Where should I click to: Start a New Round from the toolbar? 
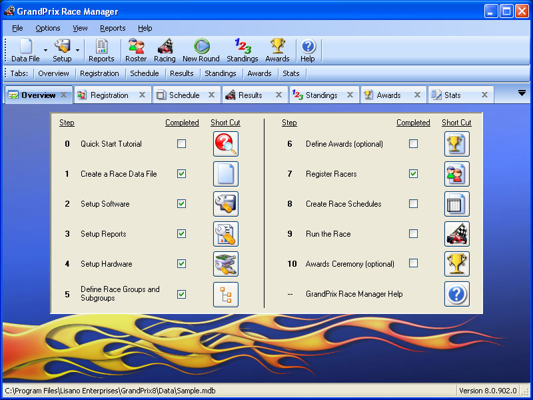pos(201,51)
